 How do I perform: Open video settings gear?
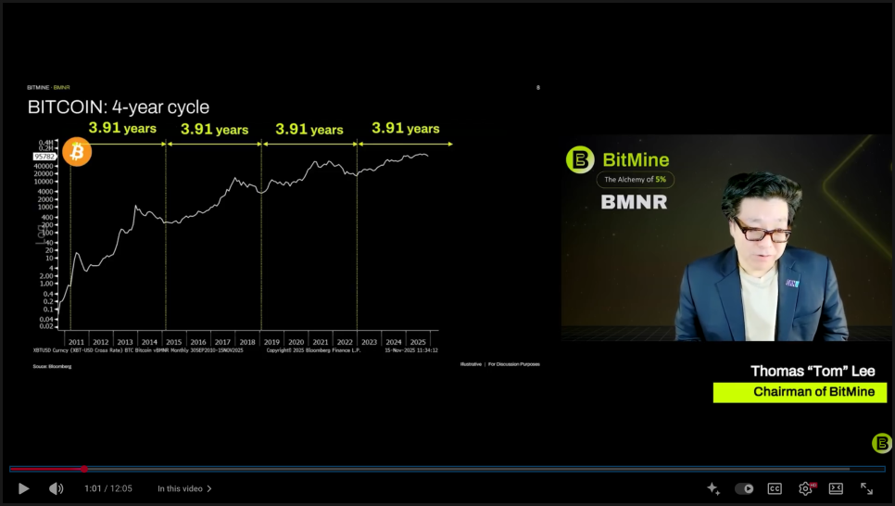(806, 488)
